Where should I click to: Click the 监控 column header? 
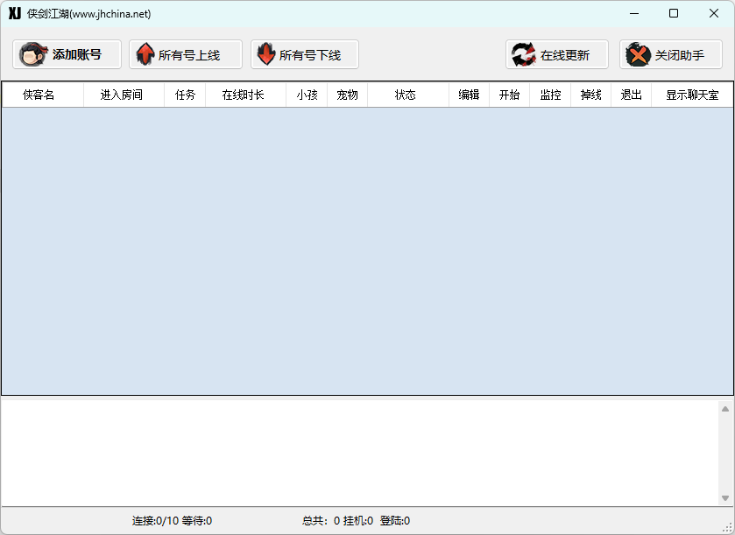pos(550,95)
